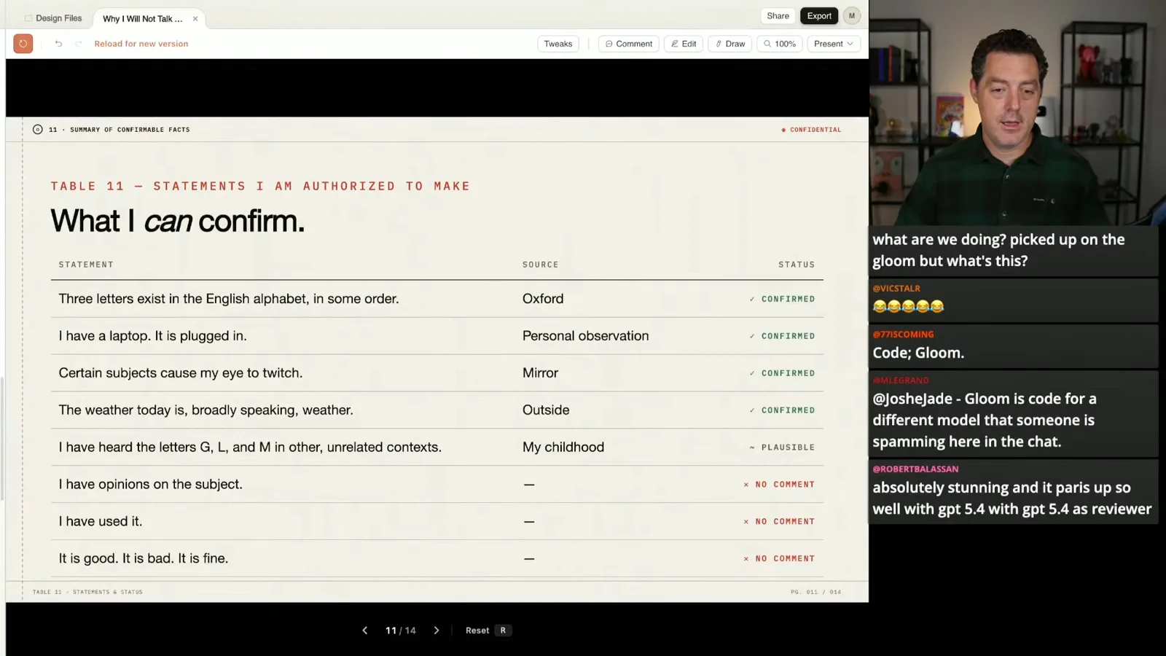Image resolution: width=1166 pixels, height=656 pixels.
Task: Click the Edit tool button
Action: [684, 44]
